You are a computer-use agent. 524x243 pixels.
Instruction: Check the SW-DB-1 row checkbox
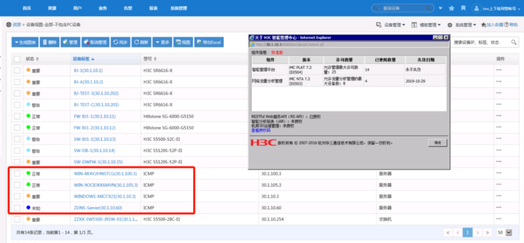click(x=17, y=150)
